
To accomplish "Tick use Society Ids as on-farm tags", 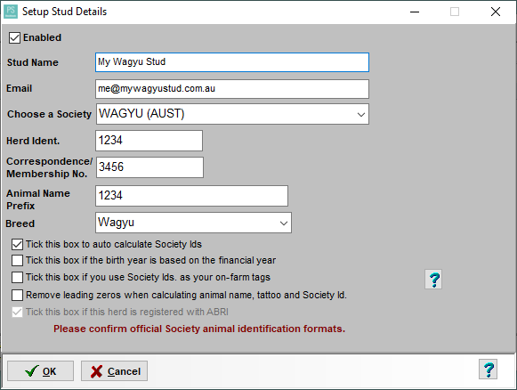I will pos(17,277).
